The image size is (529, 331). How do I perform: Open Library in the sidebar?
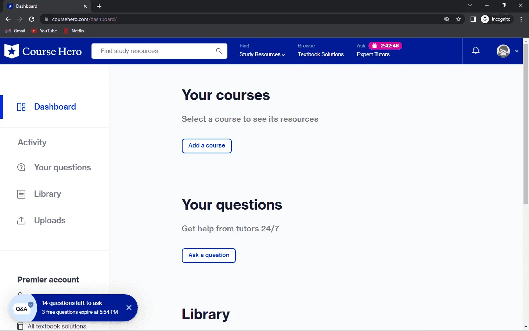47,194
